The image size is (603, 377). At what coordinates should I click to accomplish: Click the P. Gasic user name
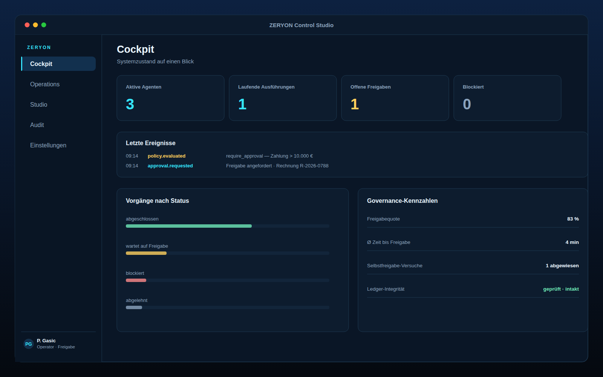click(x=46, y=341)
